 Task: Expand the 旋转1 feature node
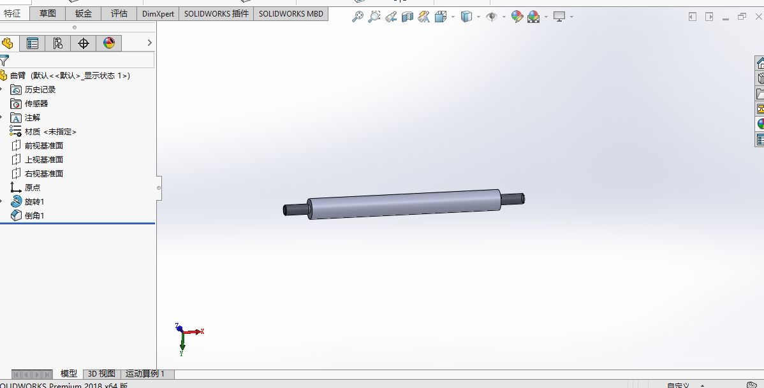[x=1, y=201]
